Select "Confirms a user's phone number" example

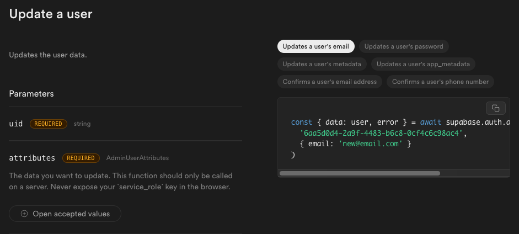pyautogui.click(x=440, y=82)
